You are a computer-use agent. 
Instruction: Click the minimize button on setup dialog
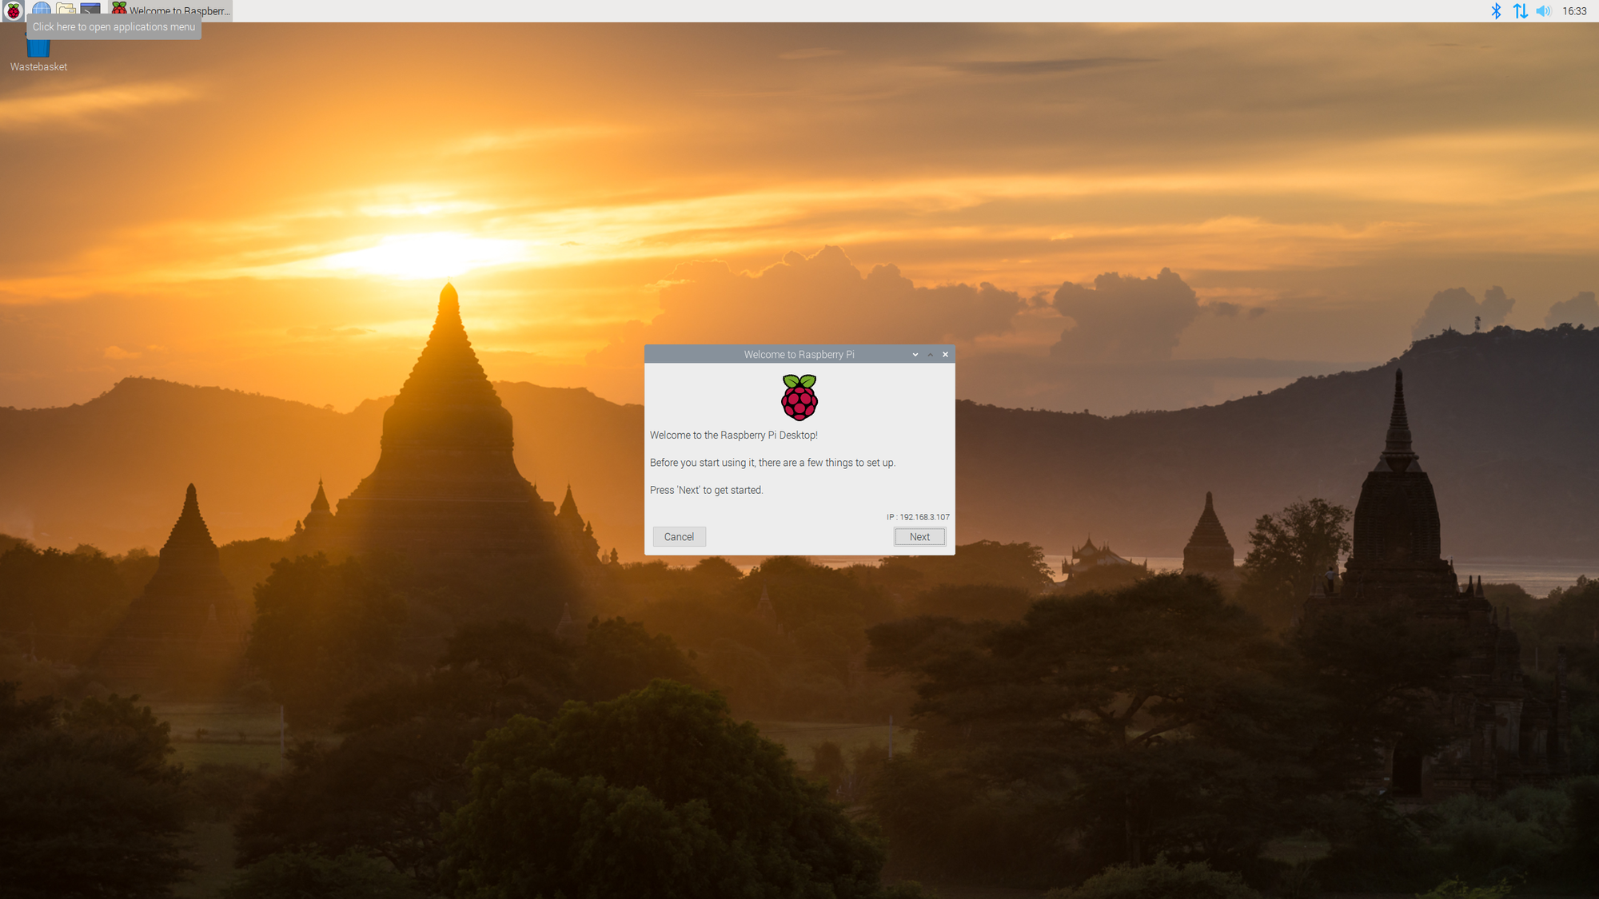click(x=915, y=353)
